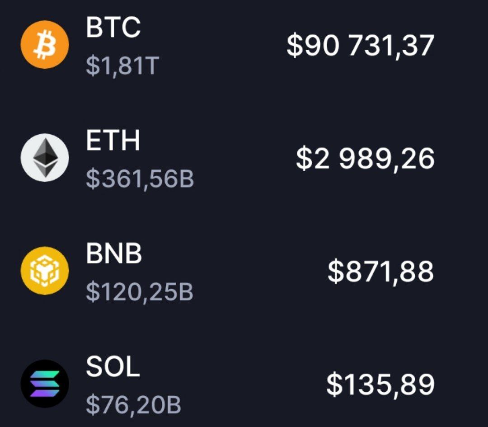Click the $2 989,26 Ethereum price
The height and width of the screenshot is (427, 488).
(x=365, y=159)
